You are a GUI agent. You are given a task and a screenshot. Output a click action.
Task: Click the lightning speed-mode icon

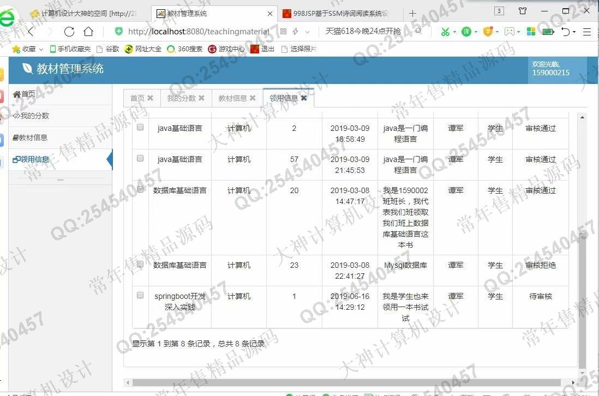pos(295,32)
